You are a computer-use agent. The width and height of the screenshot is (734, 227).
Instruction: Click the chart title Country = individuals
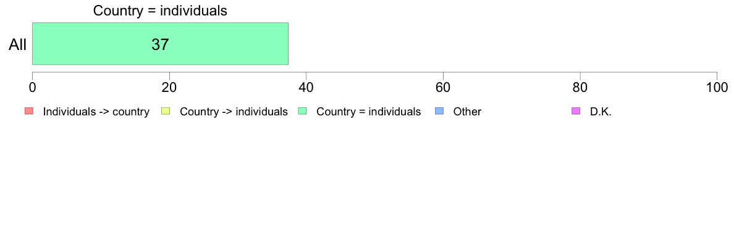click(160, 10)
